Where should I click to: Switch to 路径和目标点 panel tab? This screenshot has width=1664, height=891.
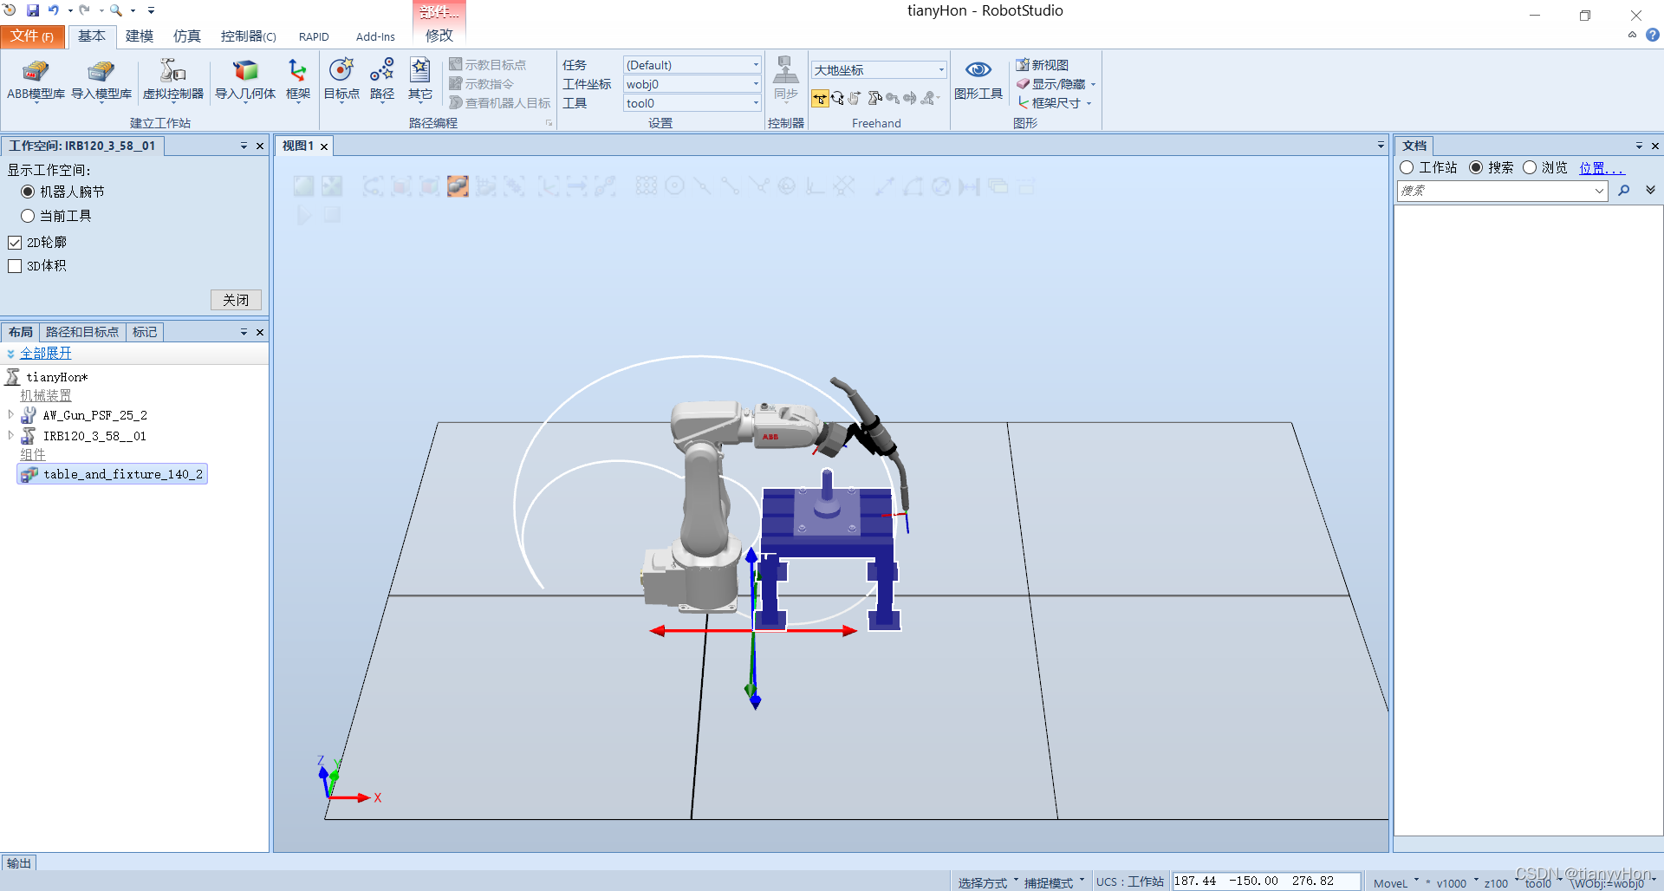82,332
